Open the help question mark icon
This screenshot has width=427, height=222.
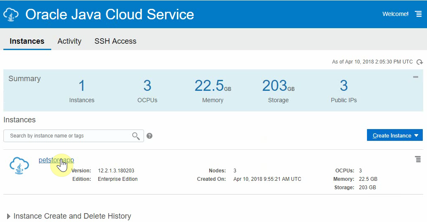pyautogui.click(x=149, y=136)
